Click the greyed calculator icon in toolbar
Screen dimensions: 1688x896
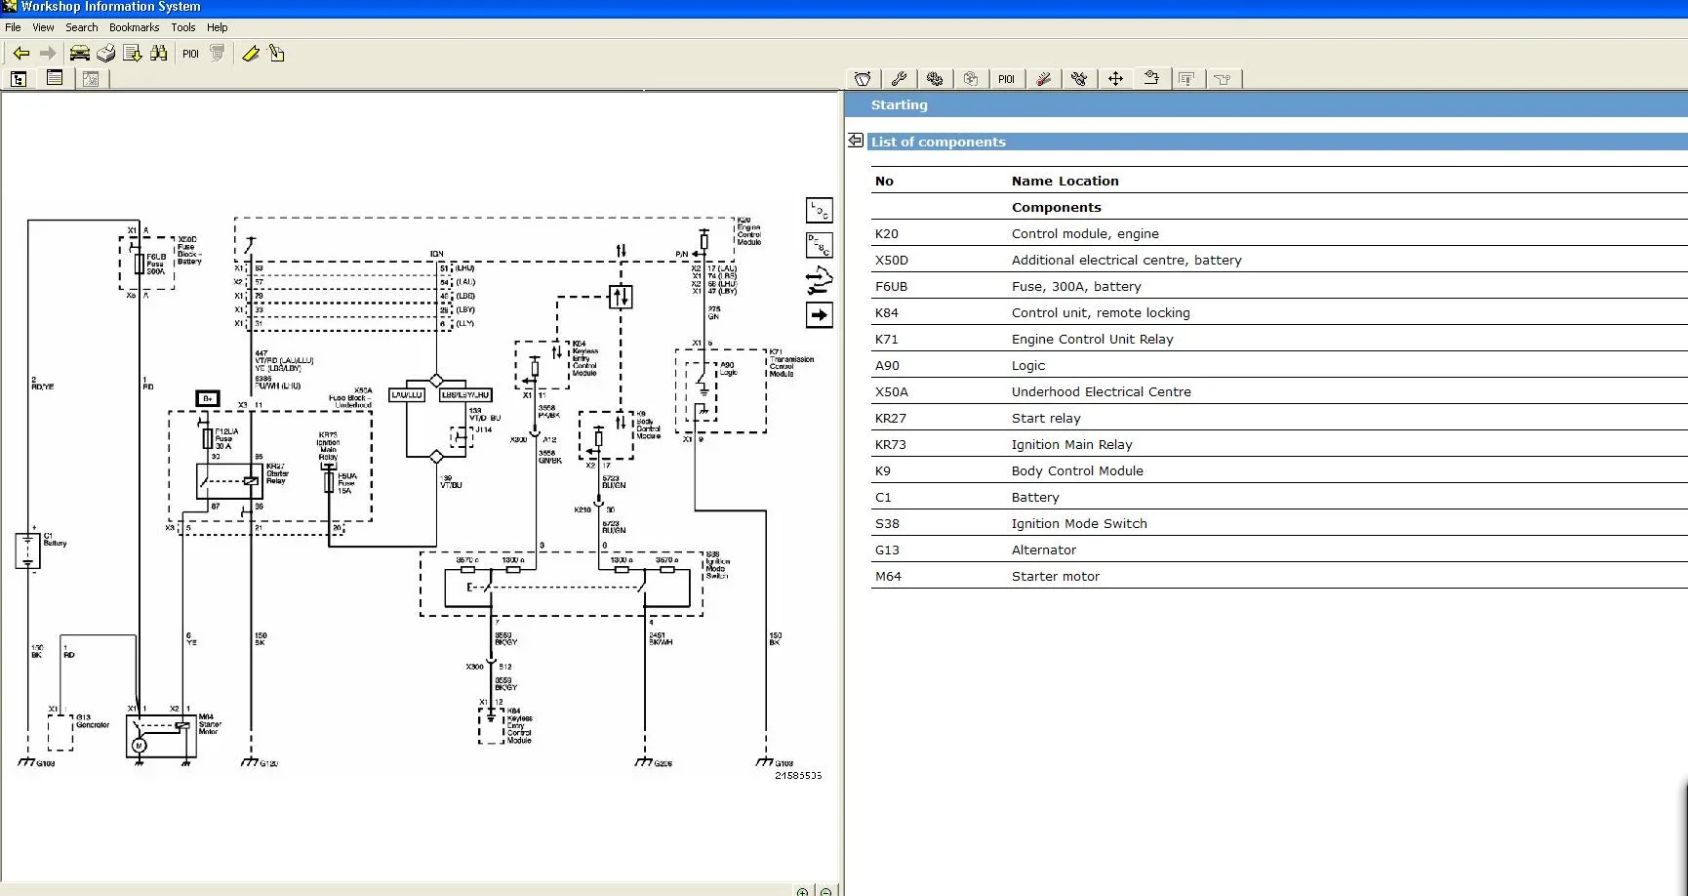pyautogui.click(x=218, y=54)
